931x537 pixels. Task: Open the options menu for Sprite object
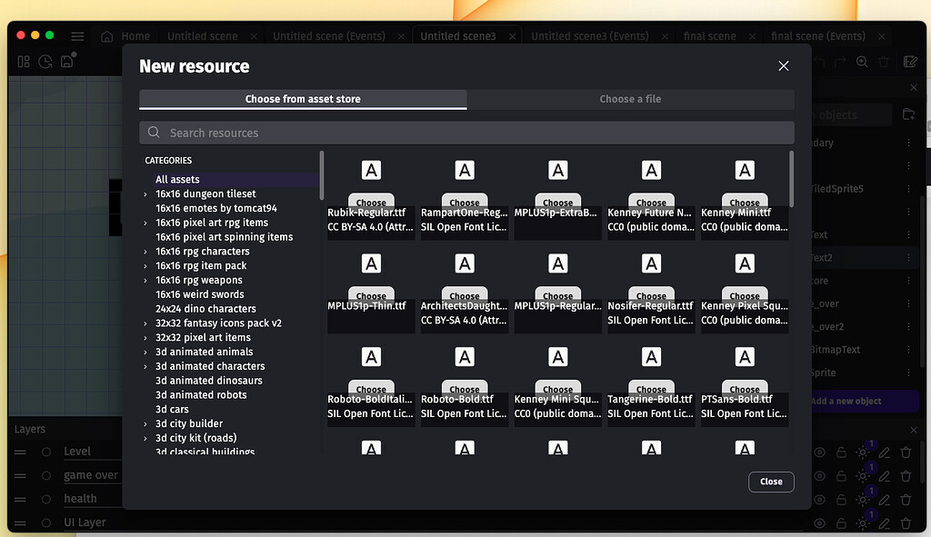click(x=908, y=373)
